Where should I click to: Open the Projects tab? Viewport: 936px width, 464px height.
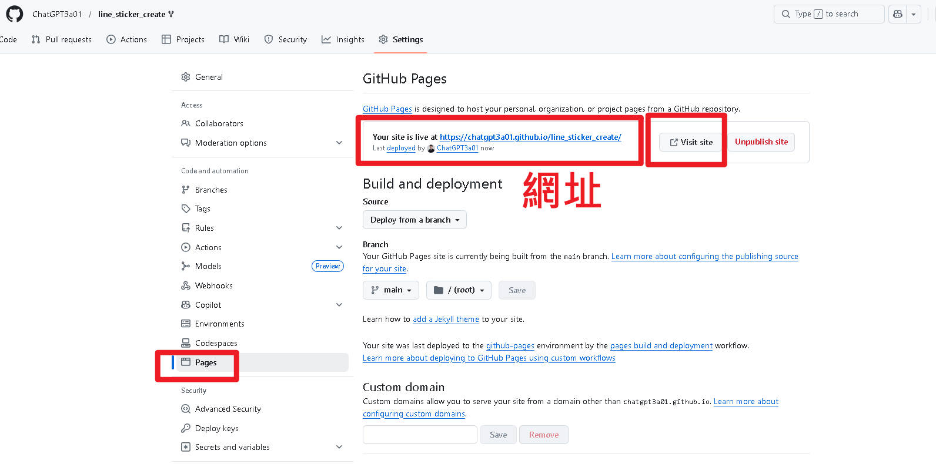point(183,39)
